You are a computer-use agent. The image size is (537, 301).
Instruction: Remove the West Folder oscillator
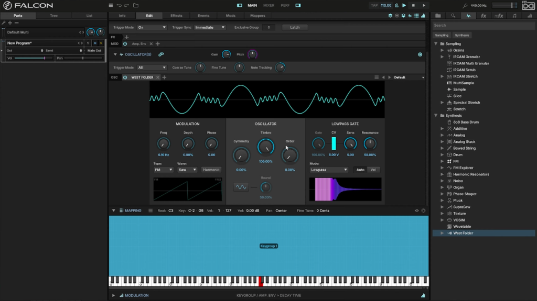tap(157, 77)
